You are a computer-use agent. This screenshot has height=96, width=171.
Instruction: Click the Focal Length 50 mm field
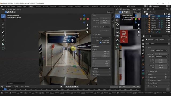click(161, 54)
